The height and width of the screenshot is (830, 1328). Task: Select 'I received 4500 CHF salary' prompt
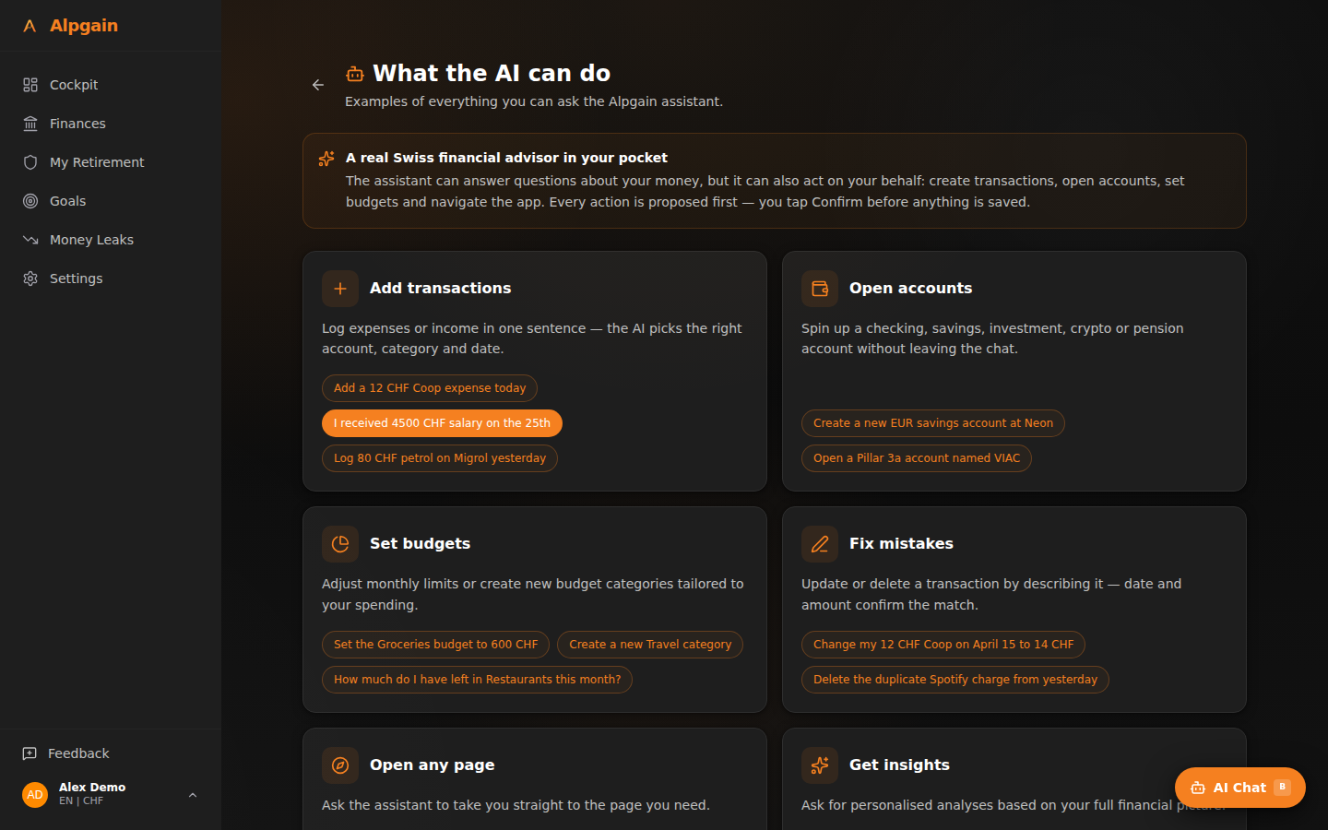(x=442, y=423)
